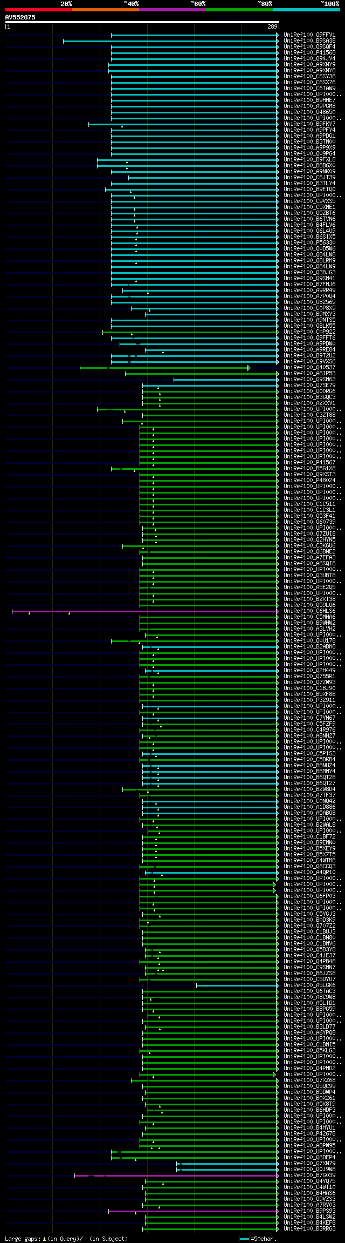Click the green ~80% legend segment
The width and height of the screenshot is (345, 1243).
coord(239,10)
